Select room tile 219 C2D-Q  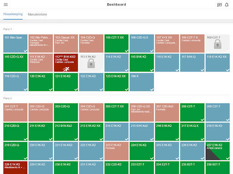[x=15, y=151]
